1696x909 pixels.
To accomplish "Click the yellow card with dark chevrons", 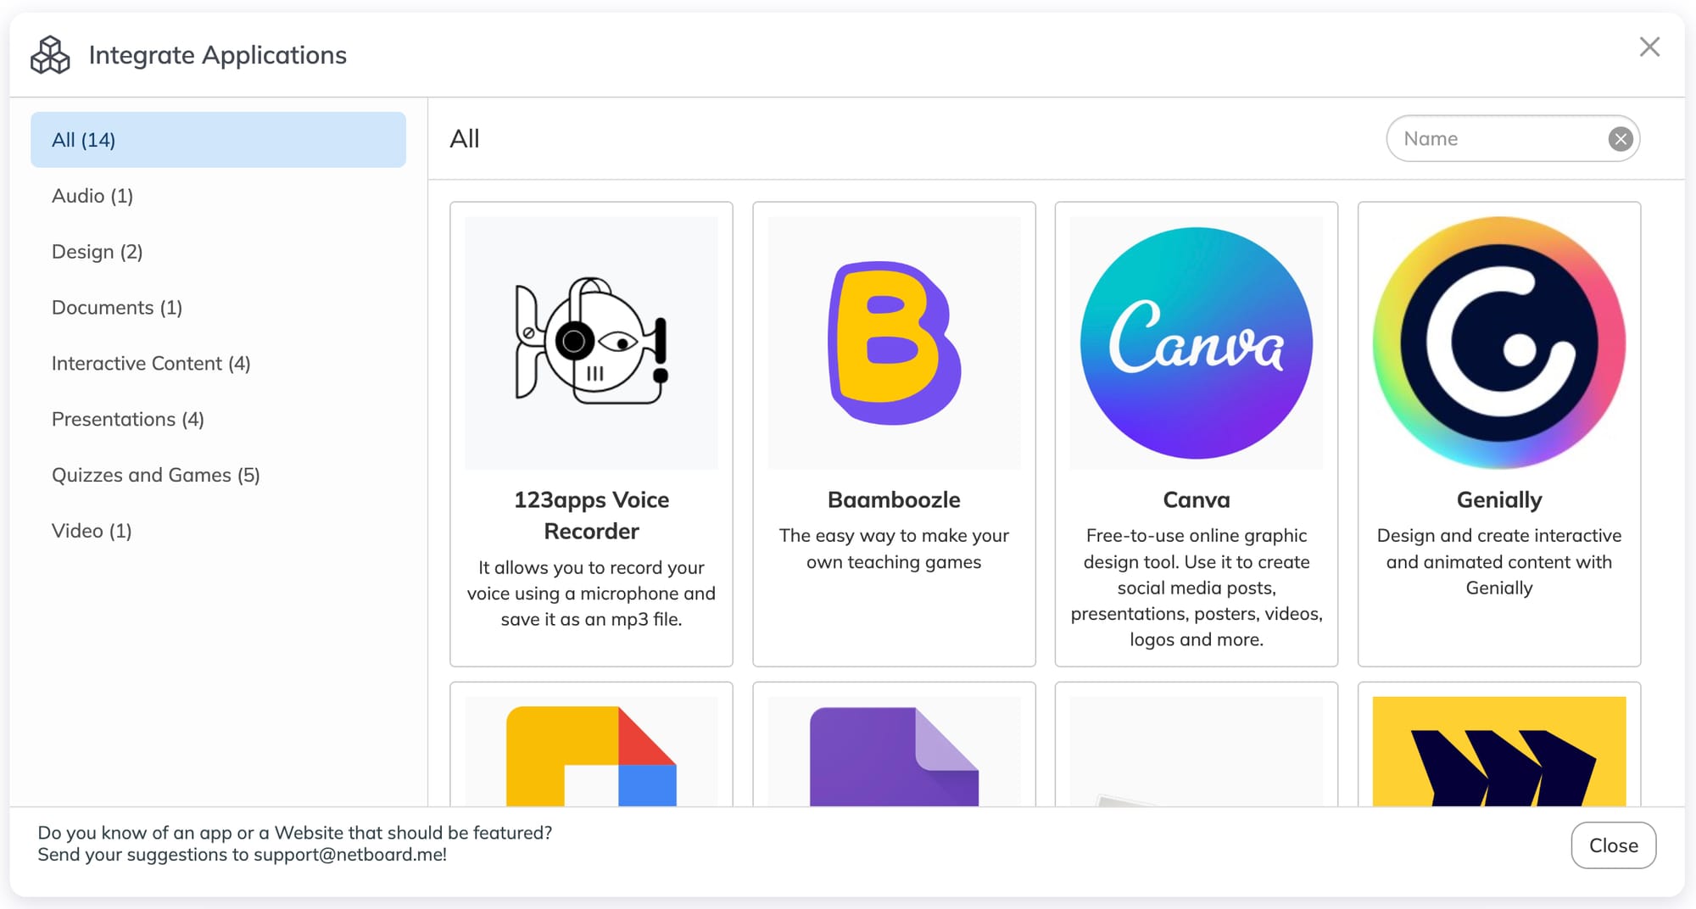I will tap(1499, 751).
